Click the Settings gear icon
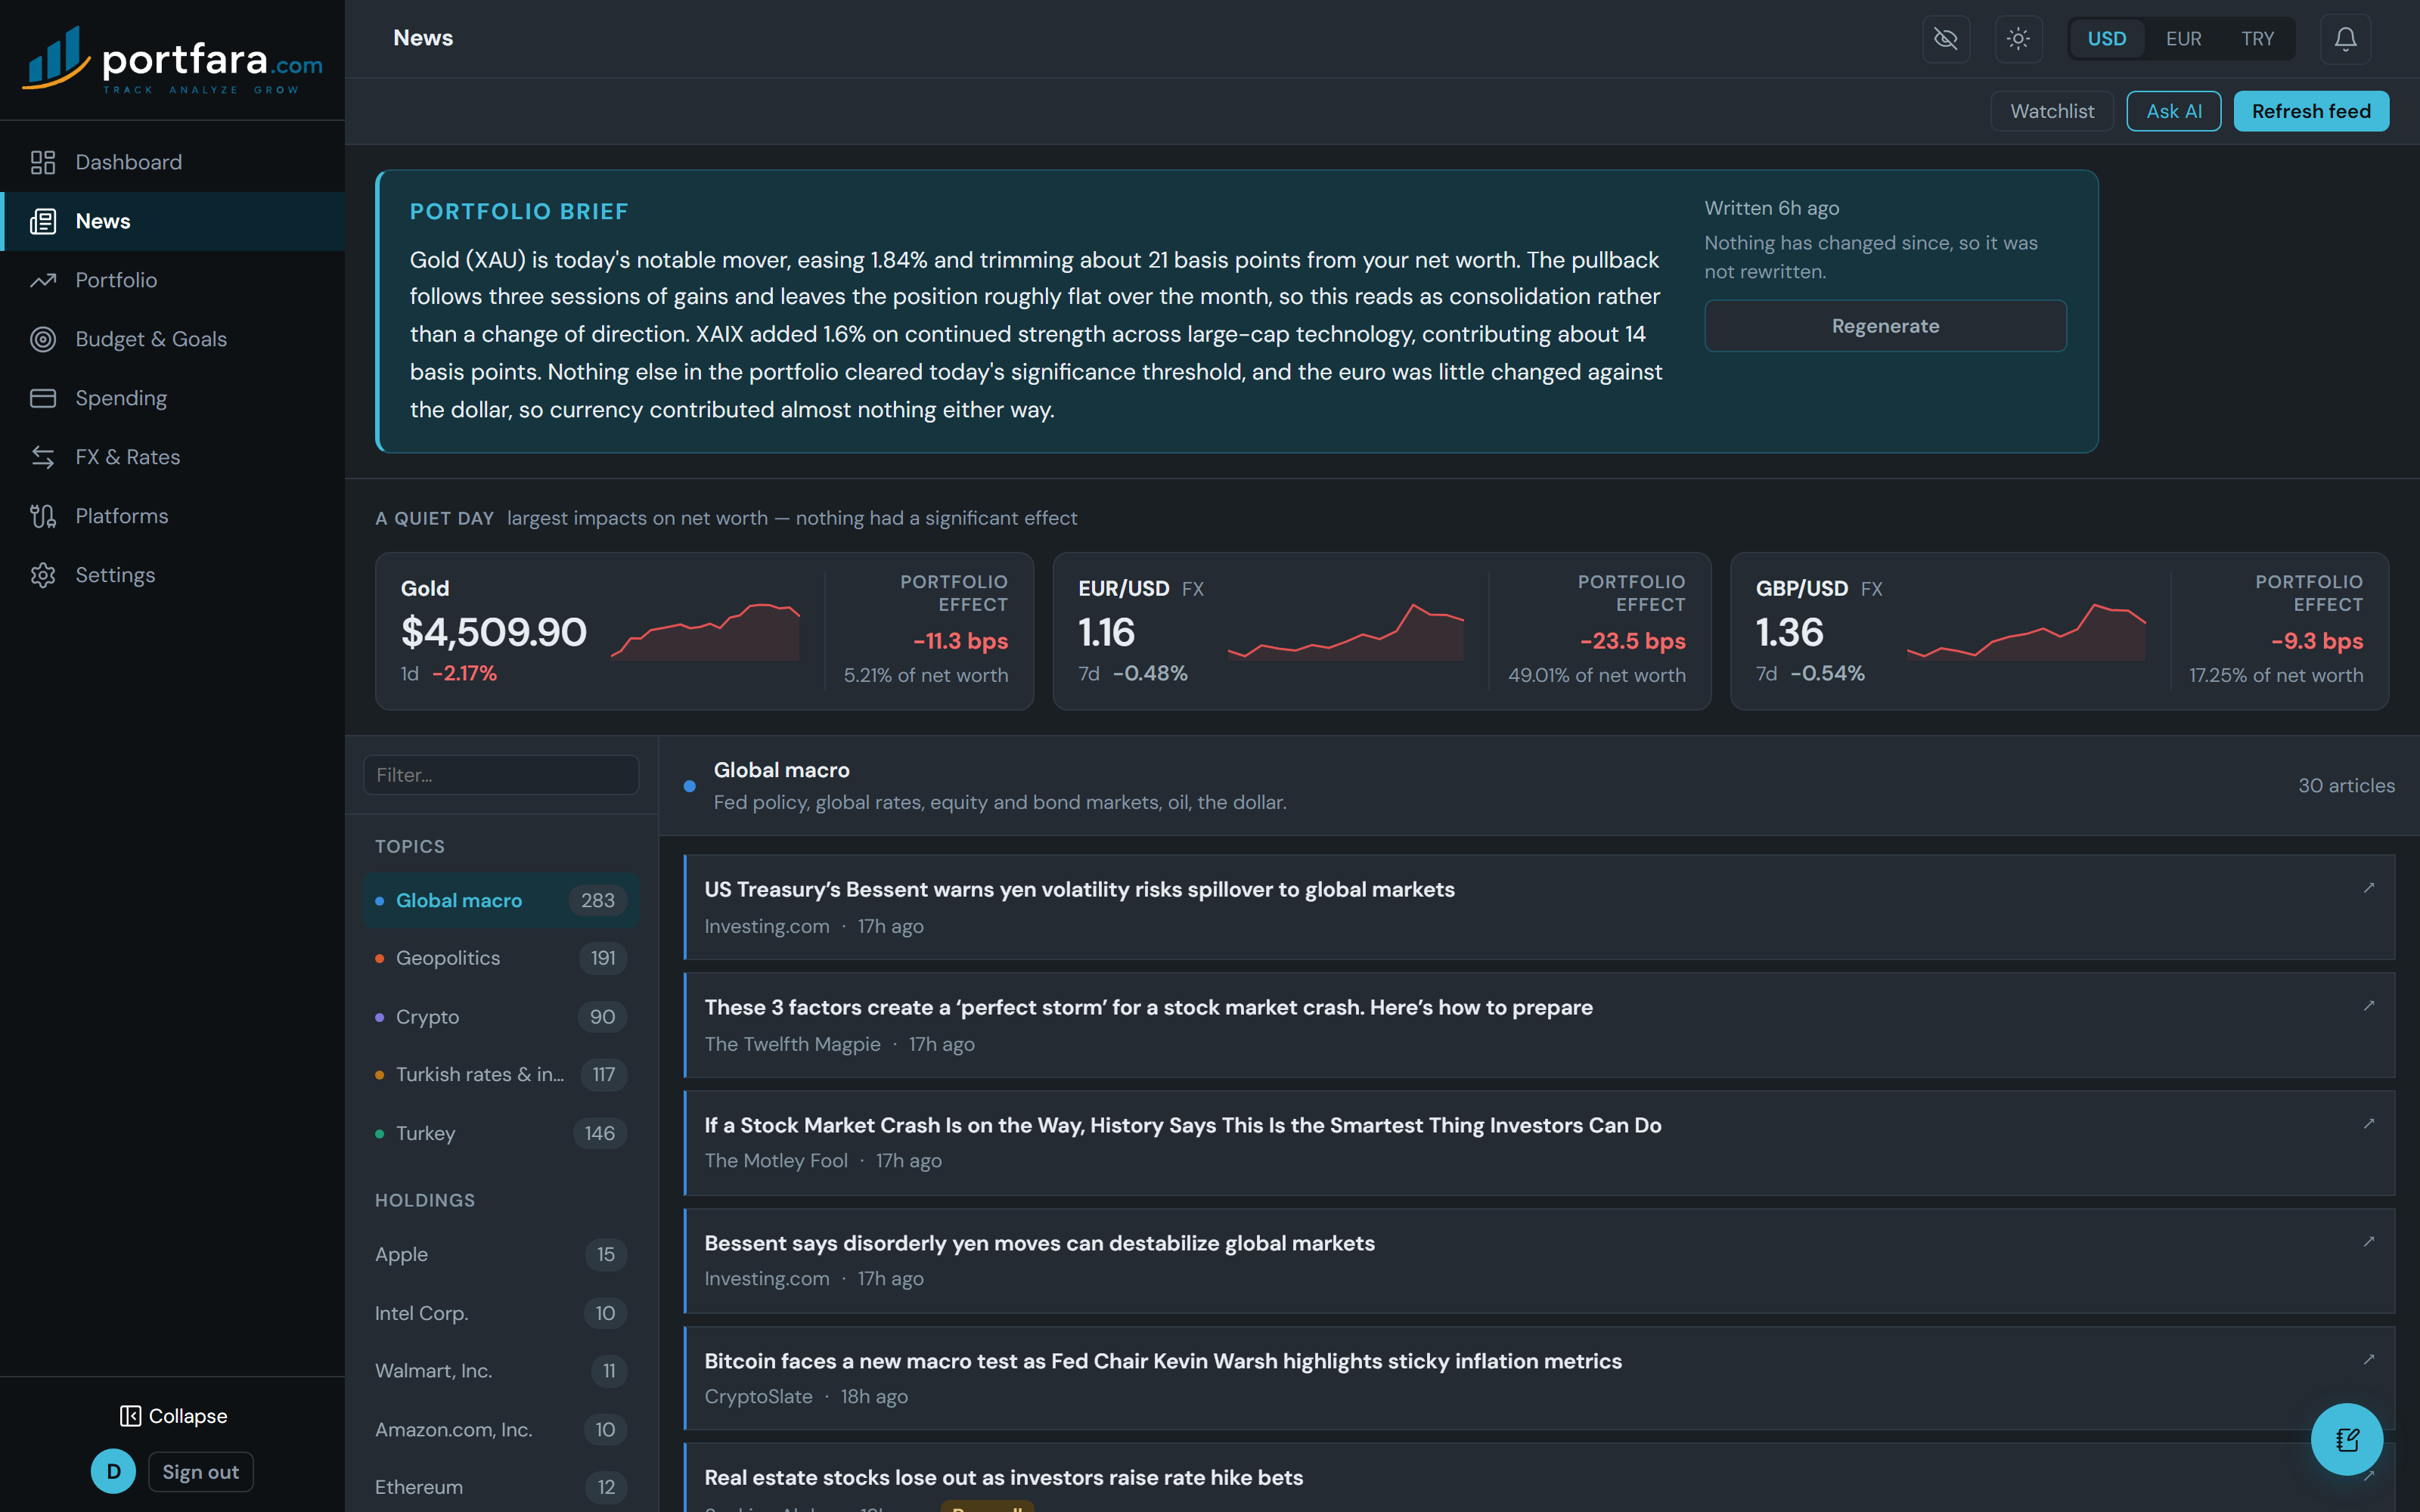This screenshot has height=1512, width=2420. [42, 575]
